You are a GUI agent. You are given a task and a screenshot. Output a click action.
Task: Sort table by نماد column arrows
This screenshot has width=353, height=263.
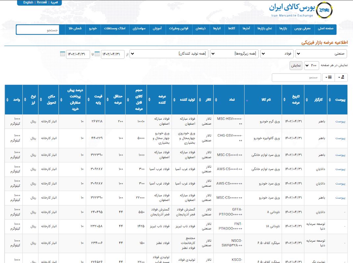[x=216, y=100]
